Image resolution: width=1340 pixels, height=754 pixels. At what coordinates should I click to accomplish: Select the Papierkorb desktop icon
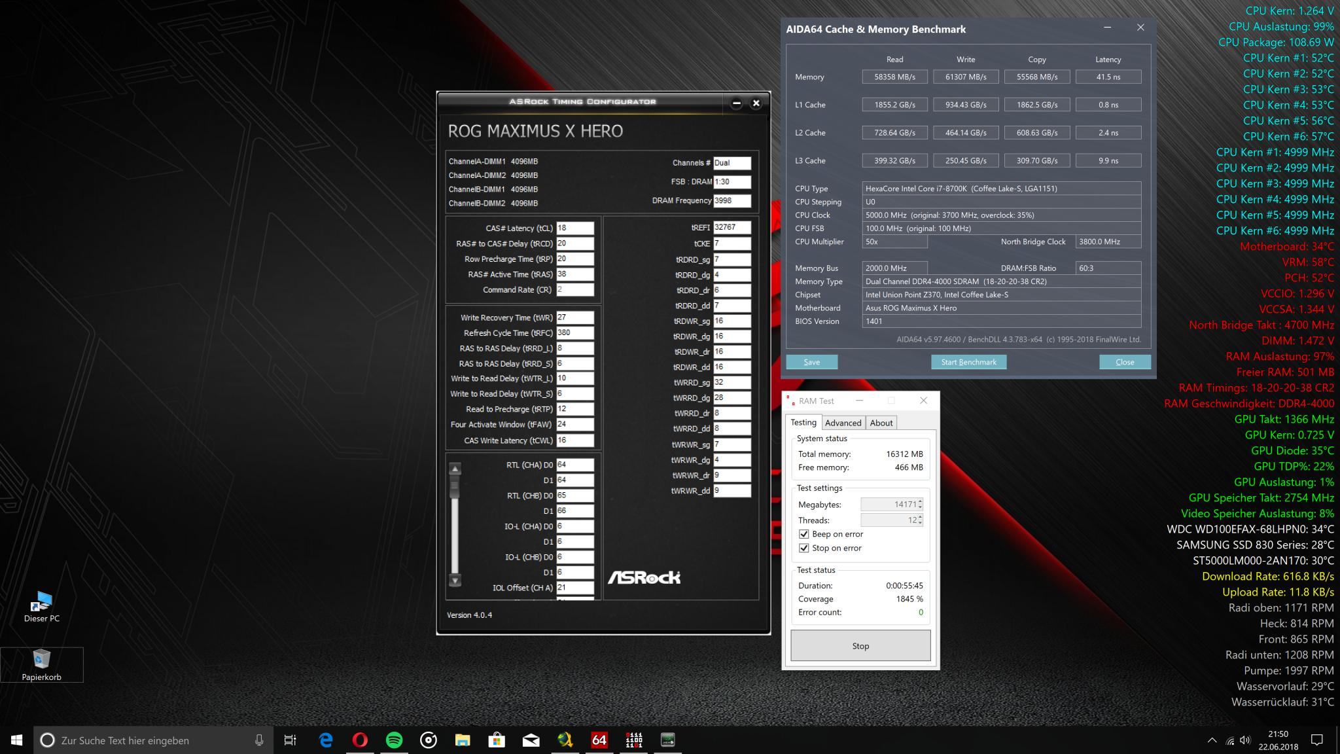(x=42, y=665)
